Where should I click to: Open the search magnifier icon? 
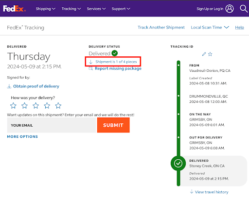tap(244, 9)
